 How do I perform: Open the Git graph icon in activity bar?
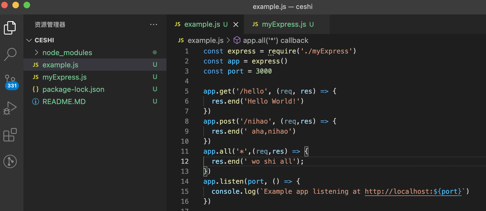[x=10, y=161]
